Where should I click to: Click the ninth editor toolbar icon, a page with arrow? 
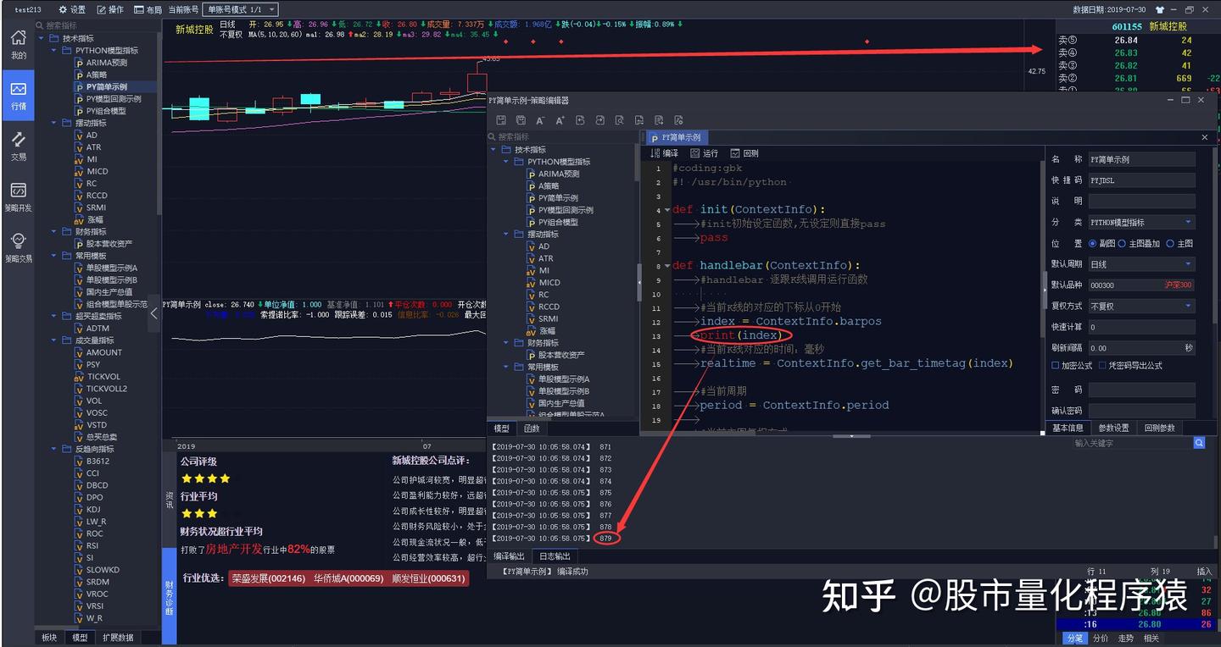point(658,120)
